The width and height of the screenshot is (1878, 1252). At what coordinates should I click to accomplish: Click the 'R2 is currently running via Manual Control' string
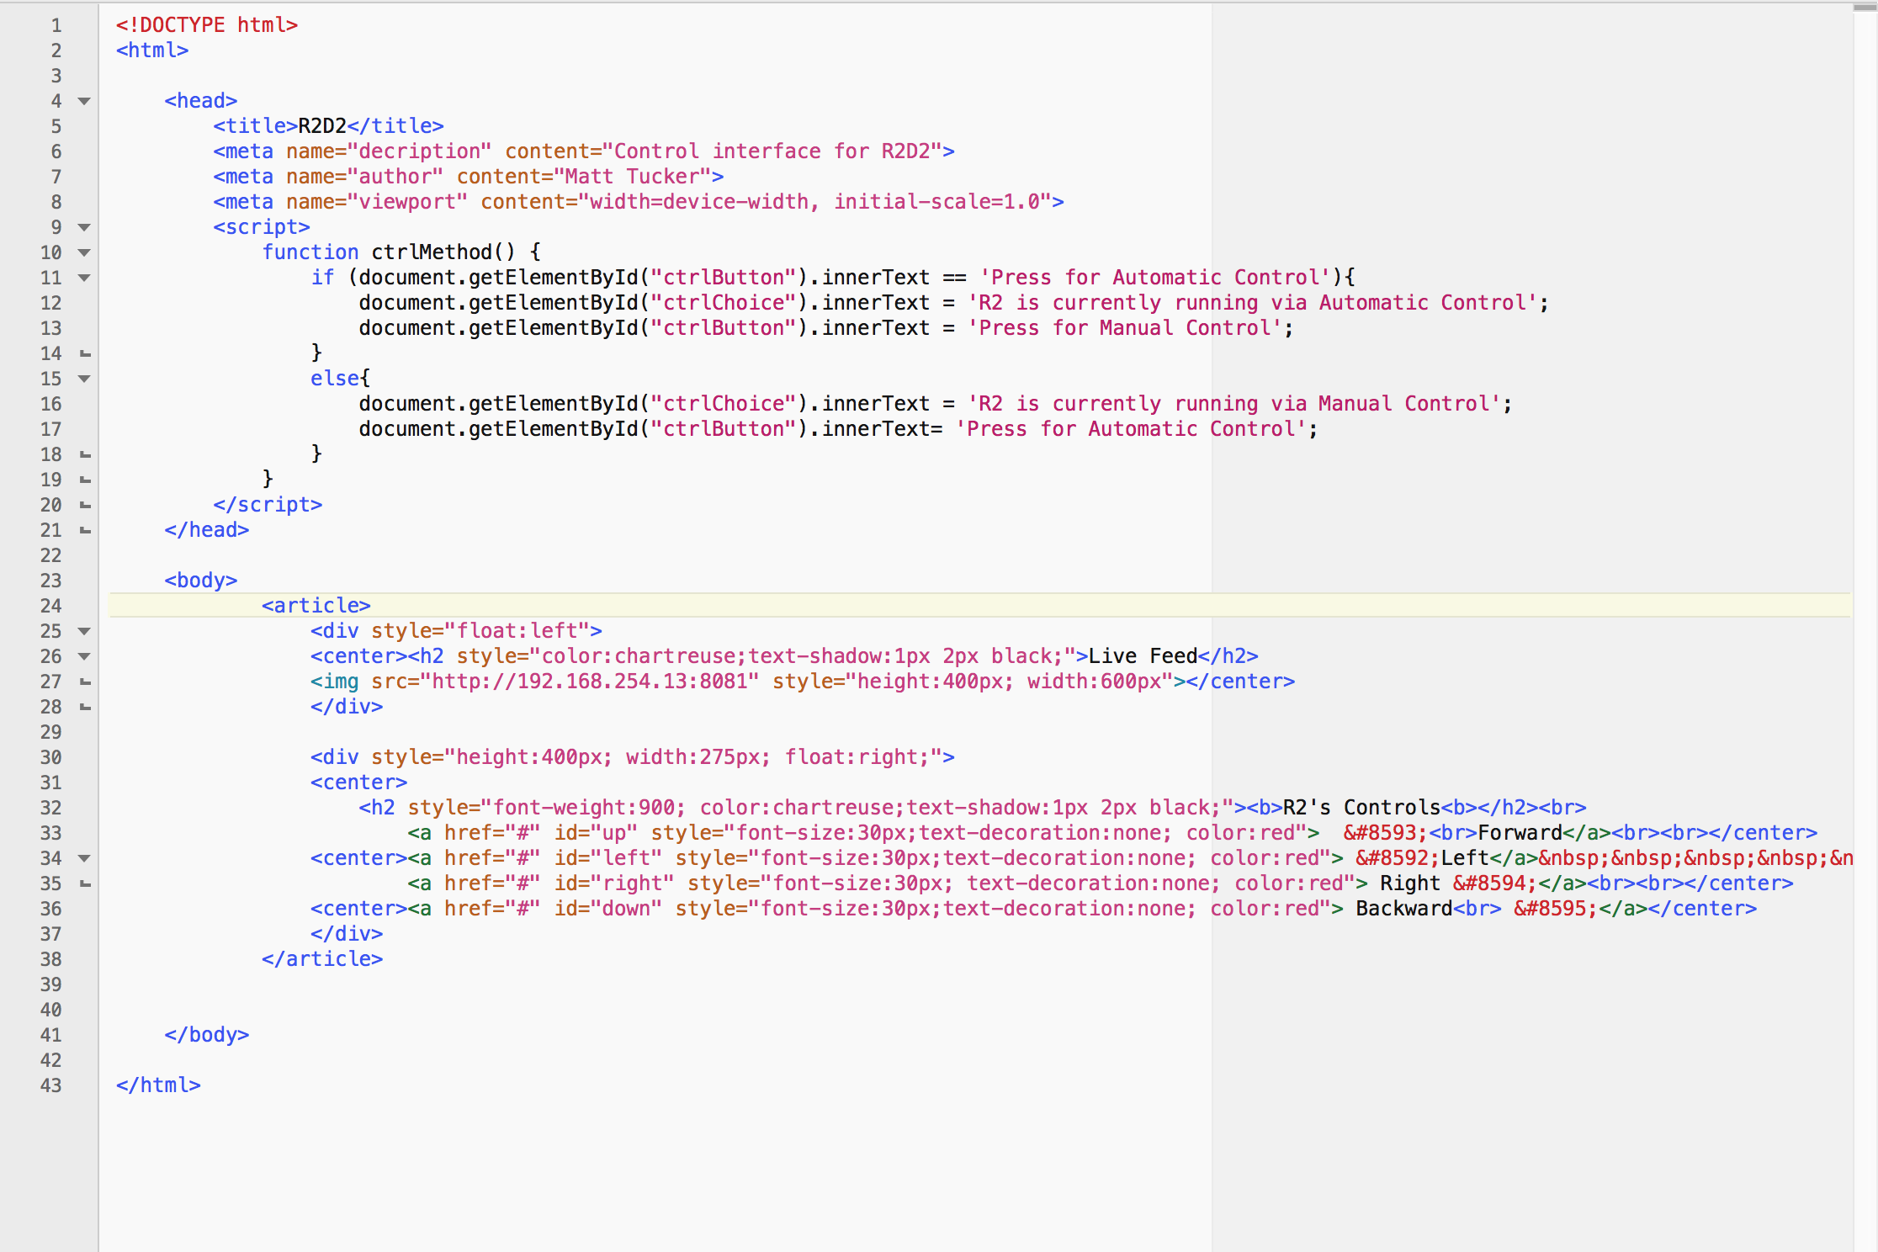(x=1235, y=404)
